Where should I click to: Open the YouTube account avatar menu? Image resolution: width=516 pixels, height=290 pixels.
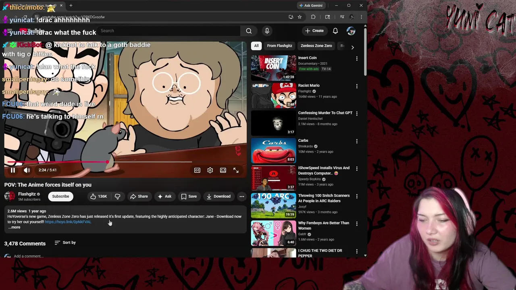pyautogui.click(x=351, y=31)
